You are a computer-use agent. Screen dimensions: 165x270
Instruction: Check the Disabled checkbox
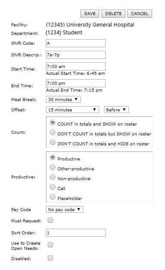coord(50,258)
